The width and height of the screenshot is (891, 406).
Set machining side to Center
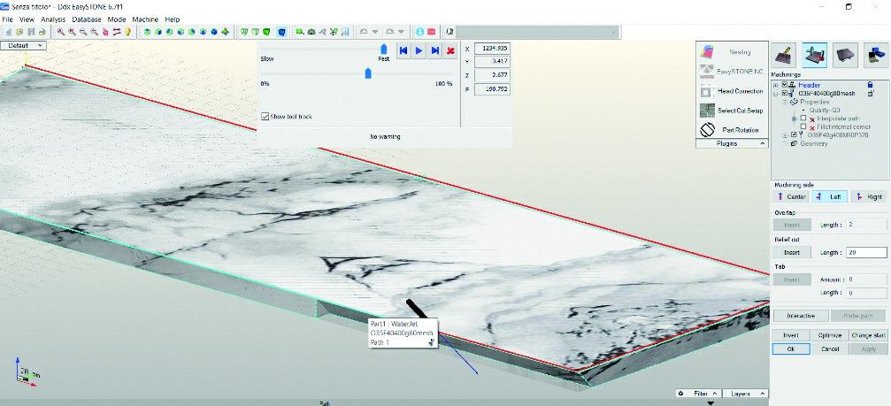pos(791,196)
